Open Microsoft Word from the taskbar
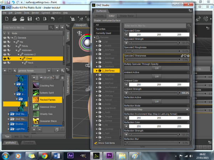214x160 pixels. (57, 156)
